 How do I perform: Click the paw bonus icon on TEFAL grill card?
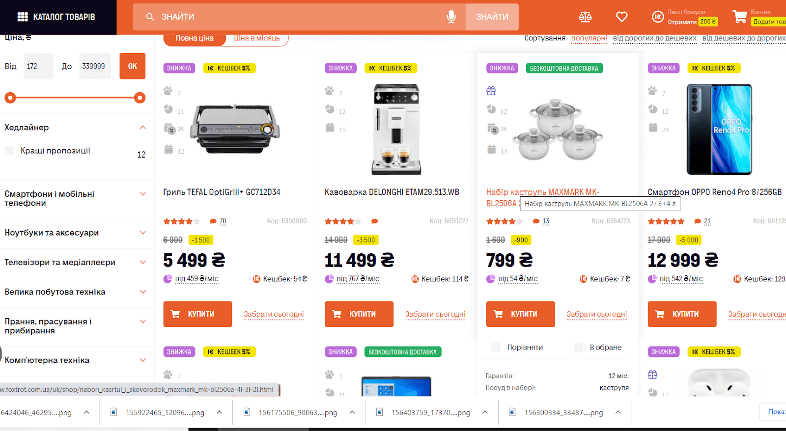(168, 91)
